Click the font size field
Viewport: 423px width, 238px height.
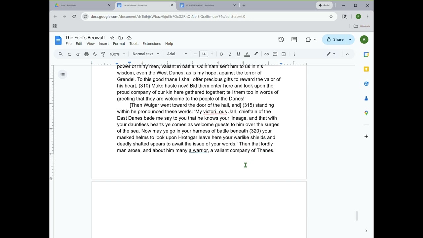click(x=204, y=54)
